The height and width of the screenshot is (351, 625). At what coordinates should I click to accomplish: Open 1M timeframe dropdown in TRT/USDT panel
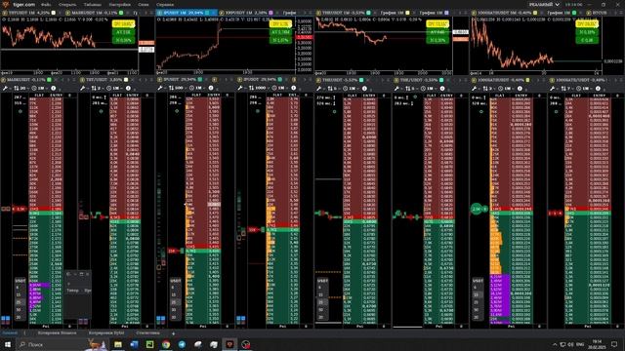(115, 88)
